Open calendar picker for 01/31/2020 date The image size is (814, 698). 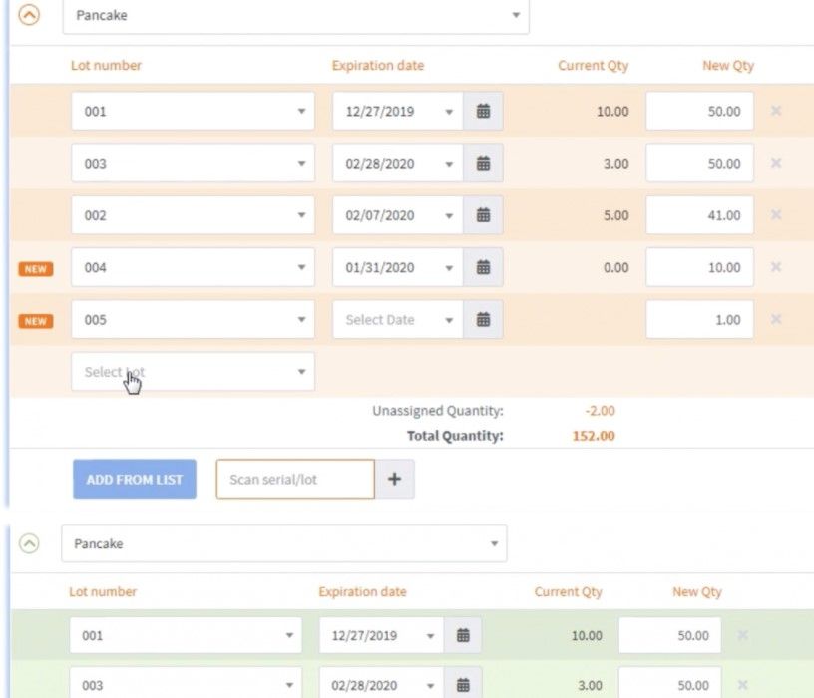(483, 267)
